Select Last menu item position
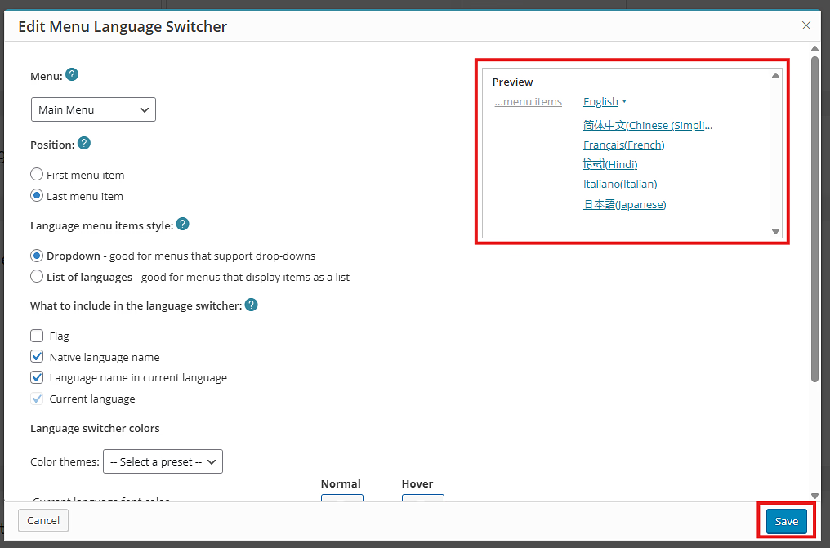This screenshot has height=548, width=830. [37, 196]
